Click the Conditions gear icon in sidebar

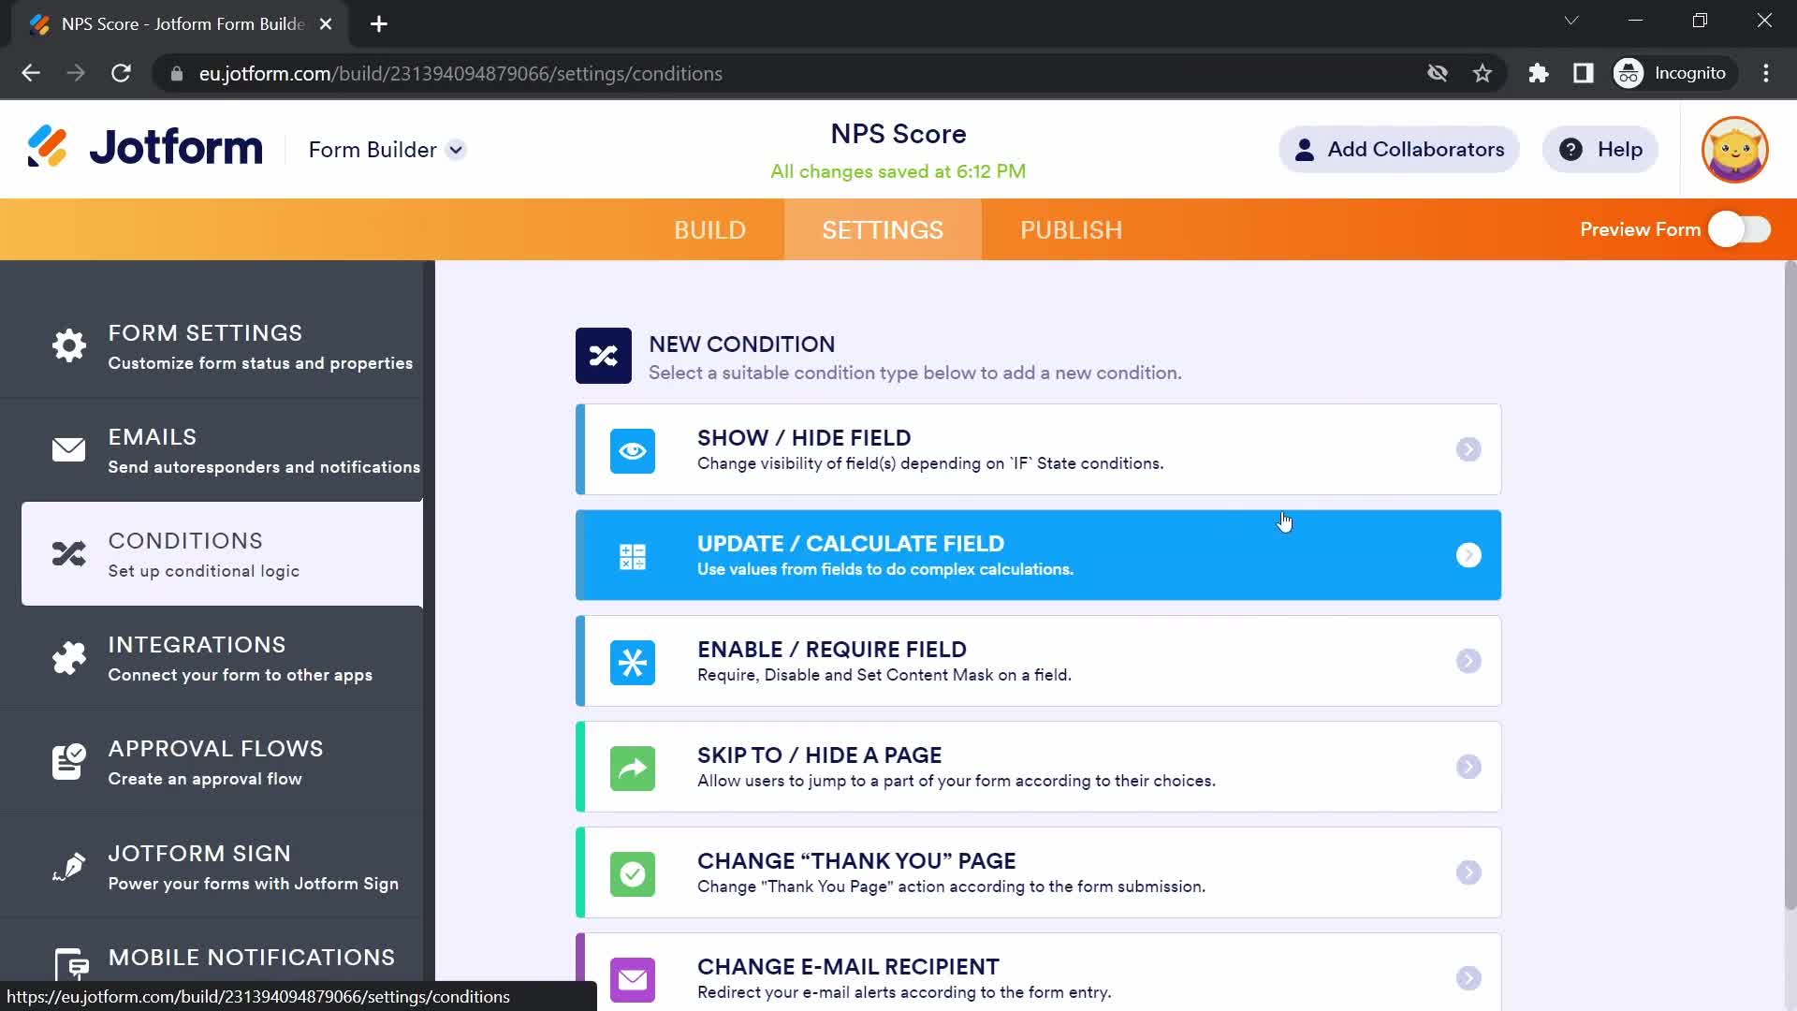tap(69, 553)
